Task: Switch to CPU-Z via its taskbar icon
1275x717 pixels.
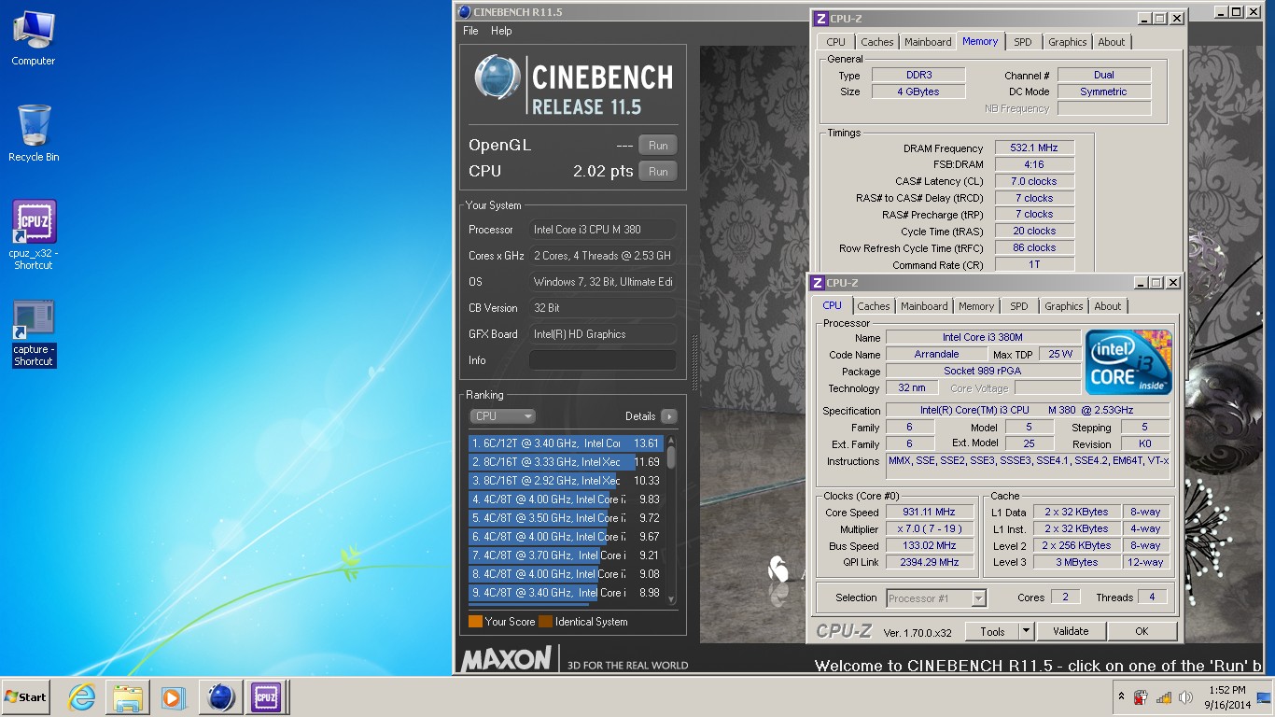Action: tap(266, 697)
